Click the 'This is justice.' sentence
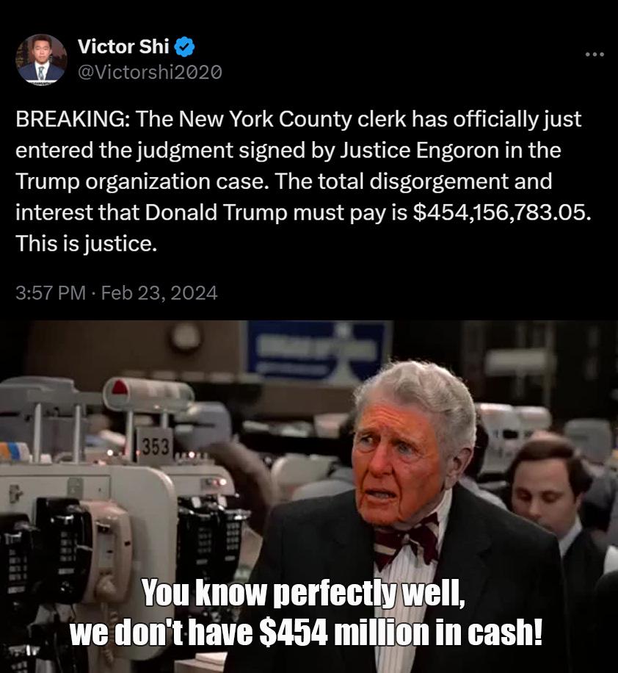Viewport: 618px width, 673px height. [86, 244]
